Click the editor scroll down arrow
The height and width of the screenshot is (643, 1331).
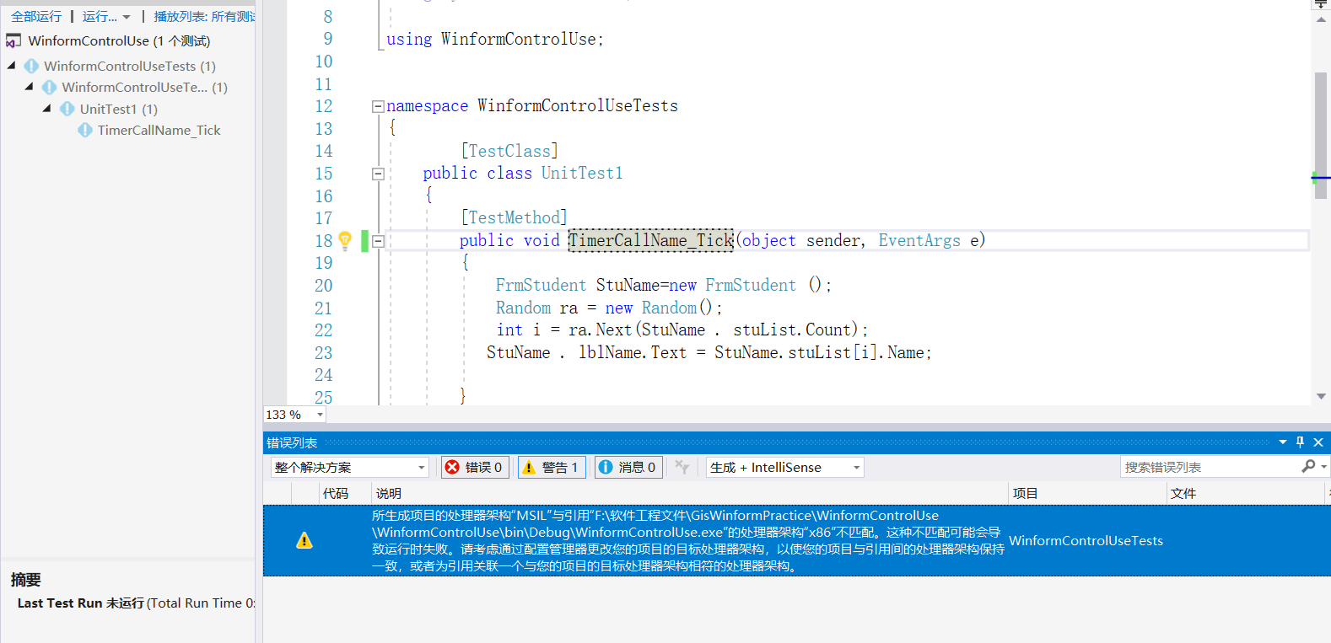[1321, 396]
